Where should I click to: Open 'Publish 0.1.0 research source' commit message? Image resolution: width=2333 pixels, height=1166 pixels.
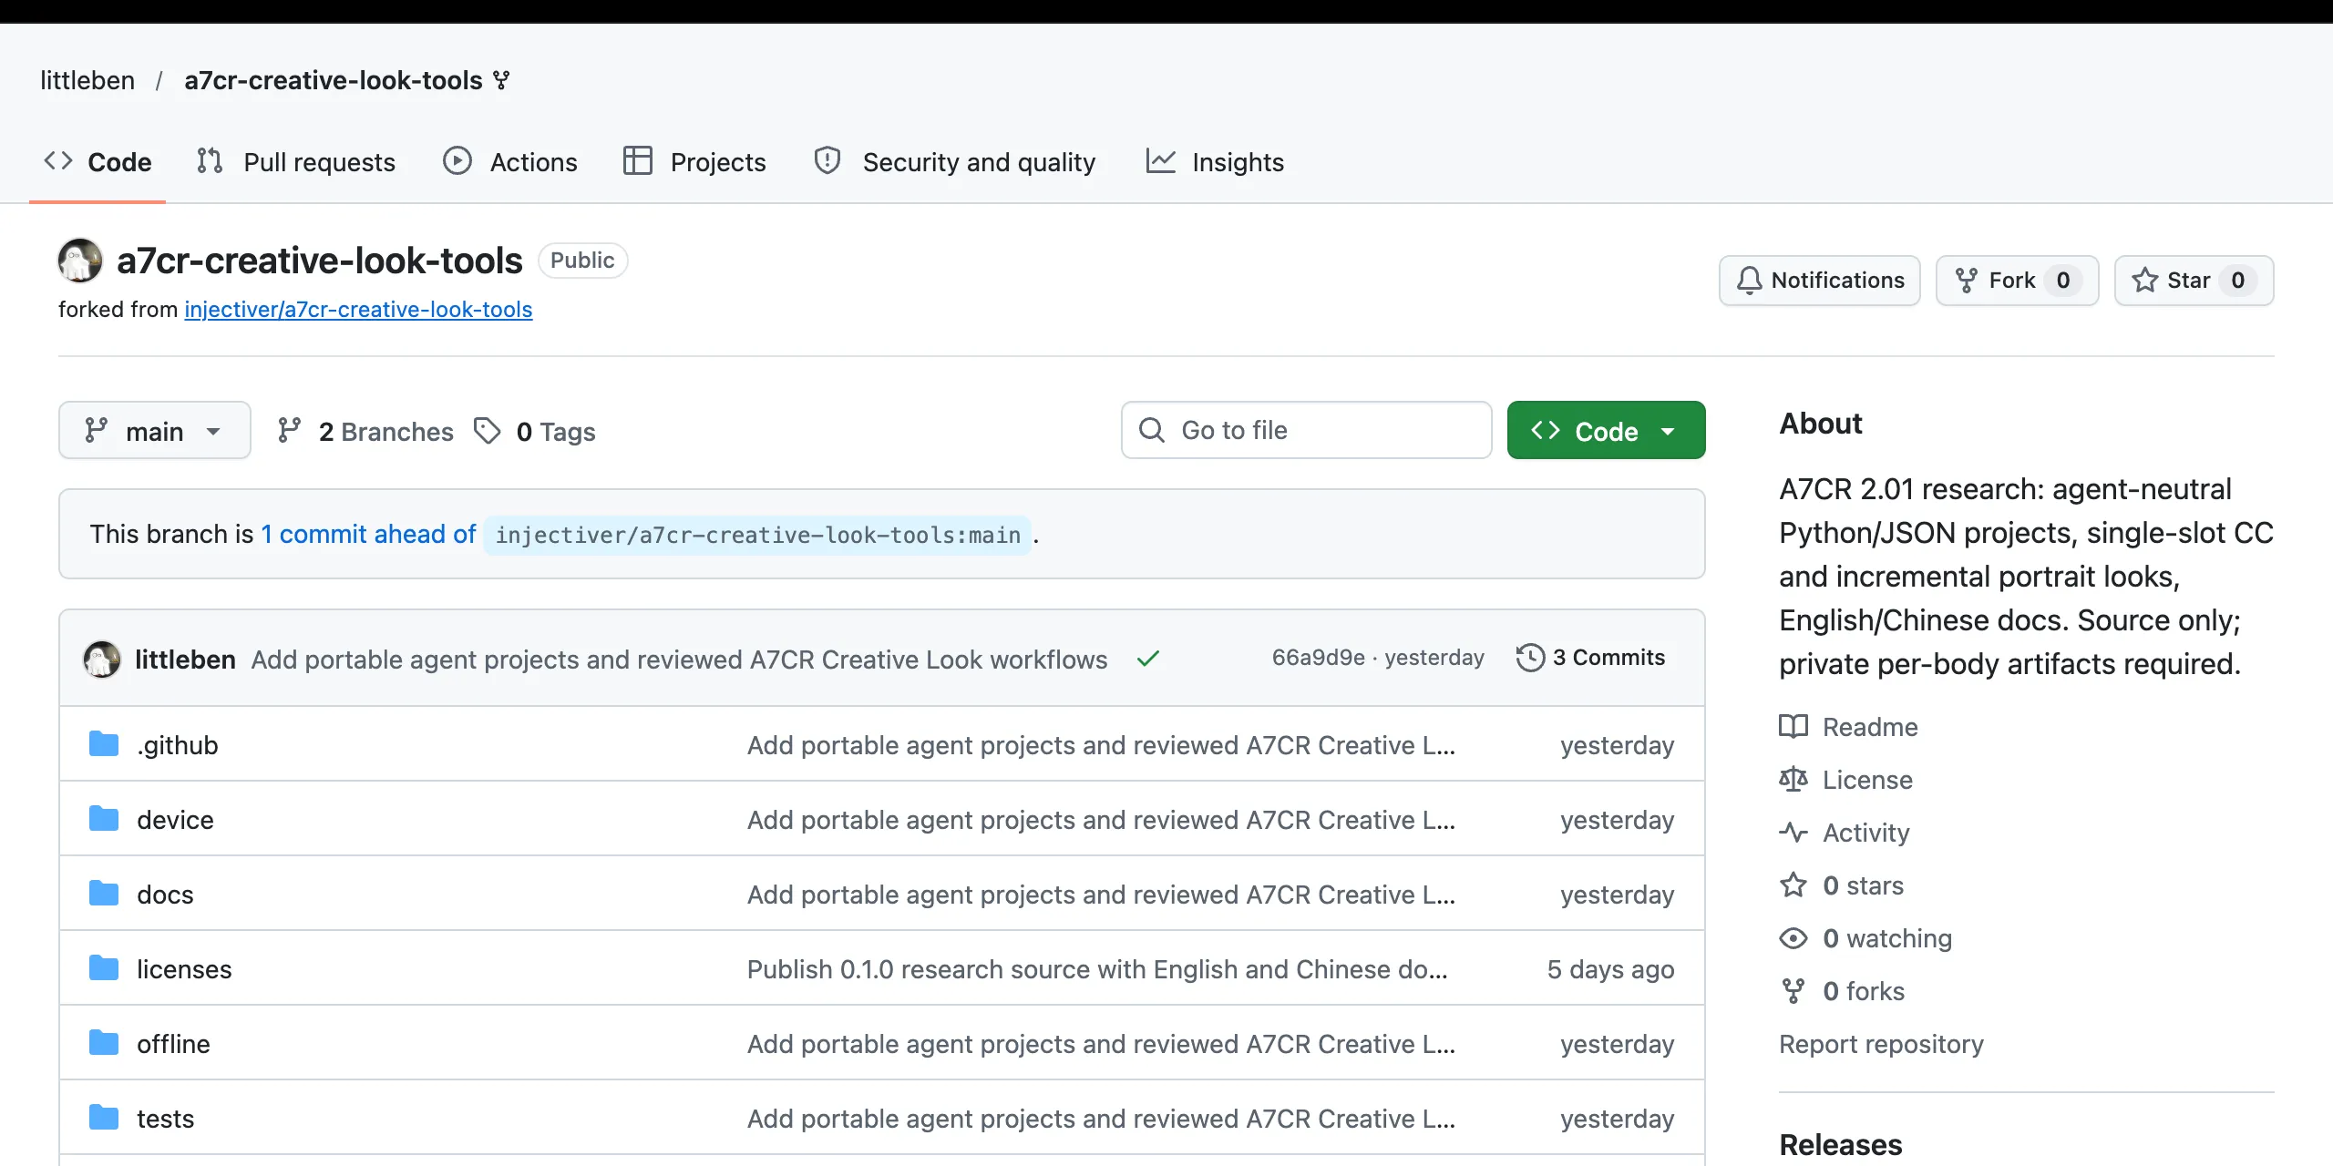pyautogui.click(x=1097, y=969)
